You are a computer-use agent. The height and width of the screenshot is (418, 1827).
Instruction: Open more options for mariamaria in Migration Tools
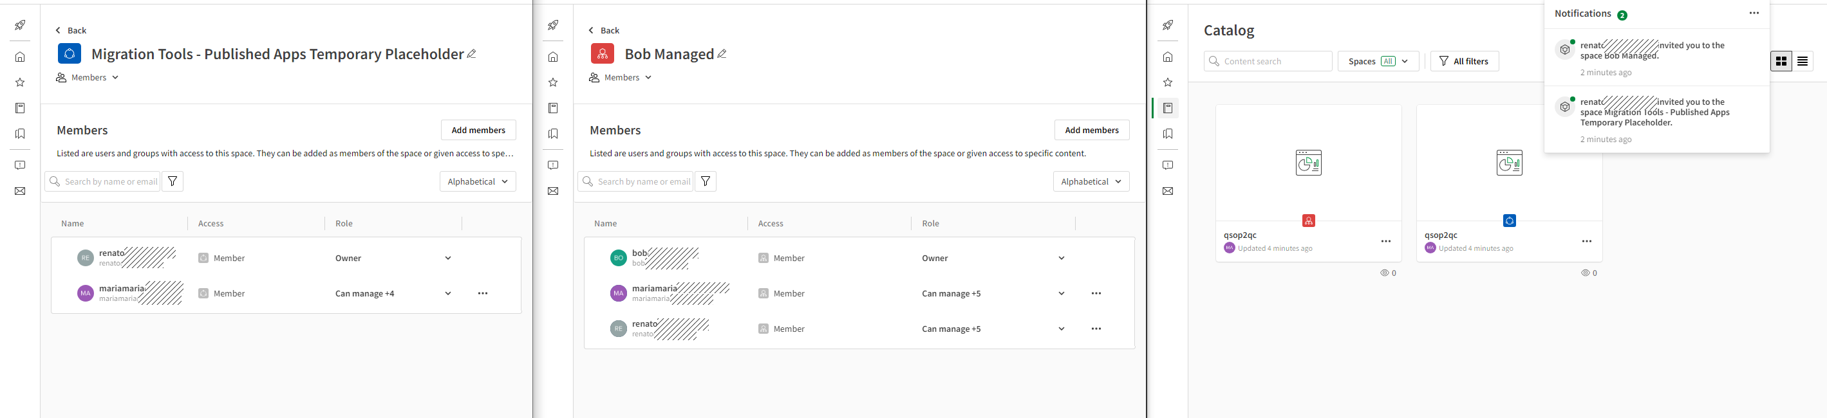point(483,293)
